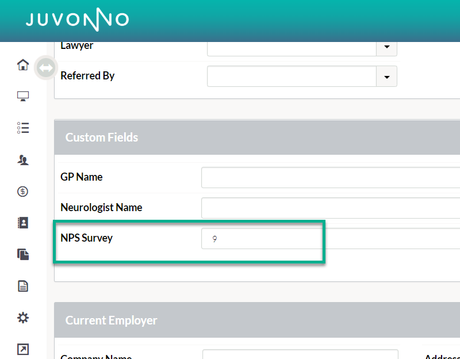Screen dimensions: 460x359
Task: Click the stacked copy documents icon
Action: (x=23, y=254)
